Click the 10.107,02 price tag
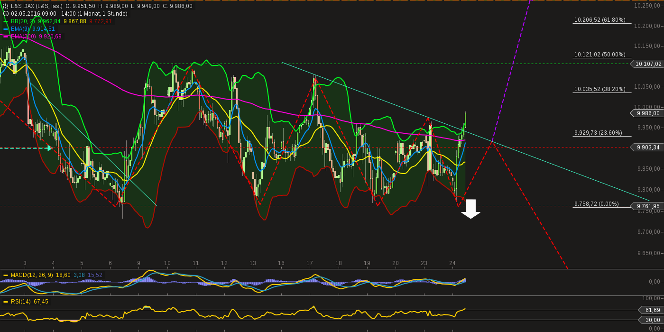The width and height of the screenshot is (664, 332). (647, 64)
